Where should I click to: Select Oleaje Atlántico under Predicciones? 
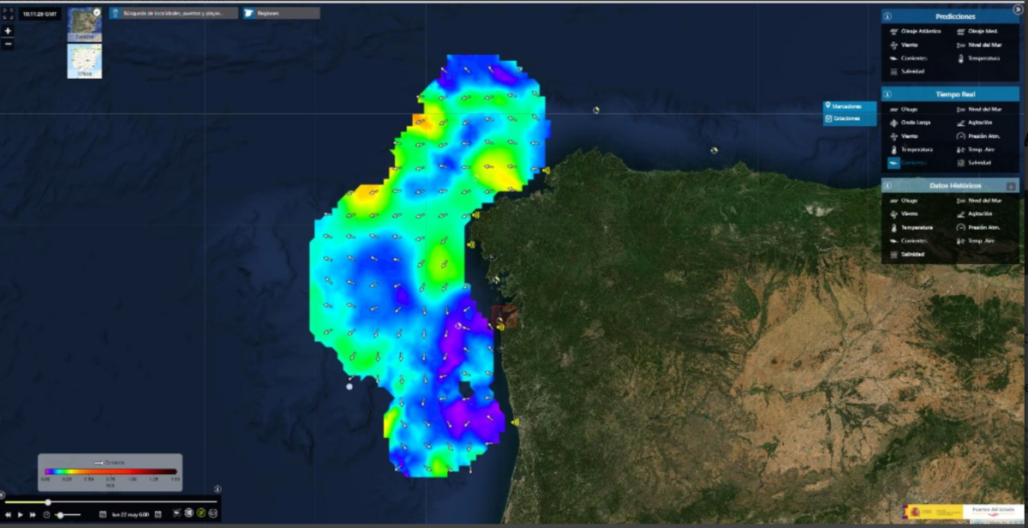(920, 31)
